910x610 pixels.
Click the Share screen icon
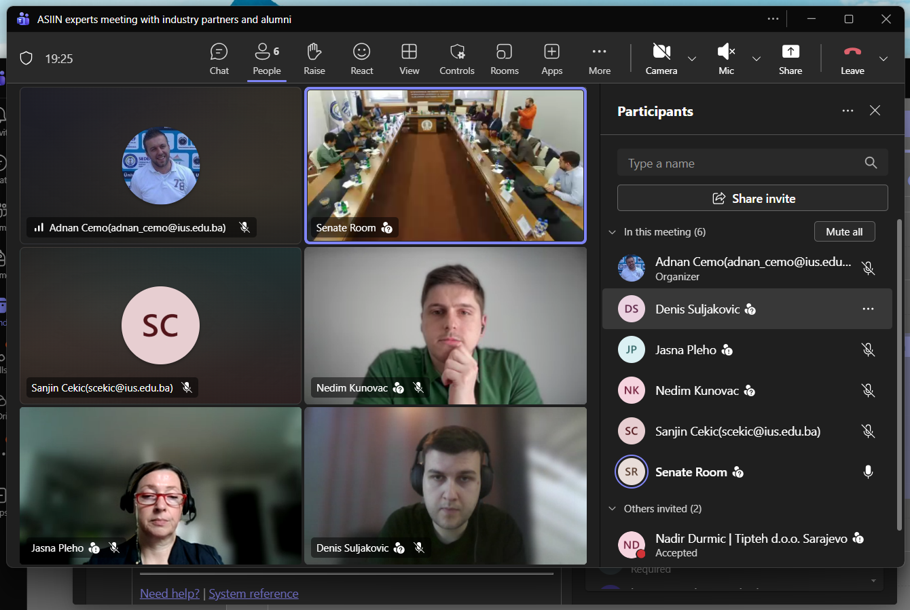pyautogui.click(x=790, y=52)
